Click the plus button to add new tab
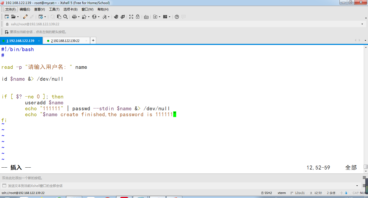The width and height of the screenshot is (368, 198). pos(93,41)
